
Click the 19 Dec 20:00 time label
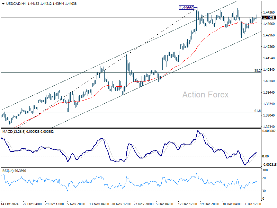point(210,204)
